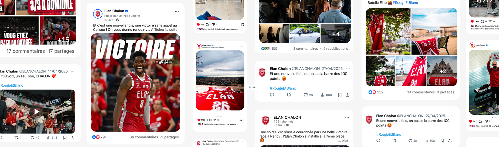Open the +4 photo thumbnail in gallery
499x147 pixels.
coord(336,34)
